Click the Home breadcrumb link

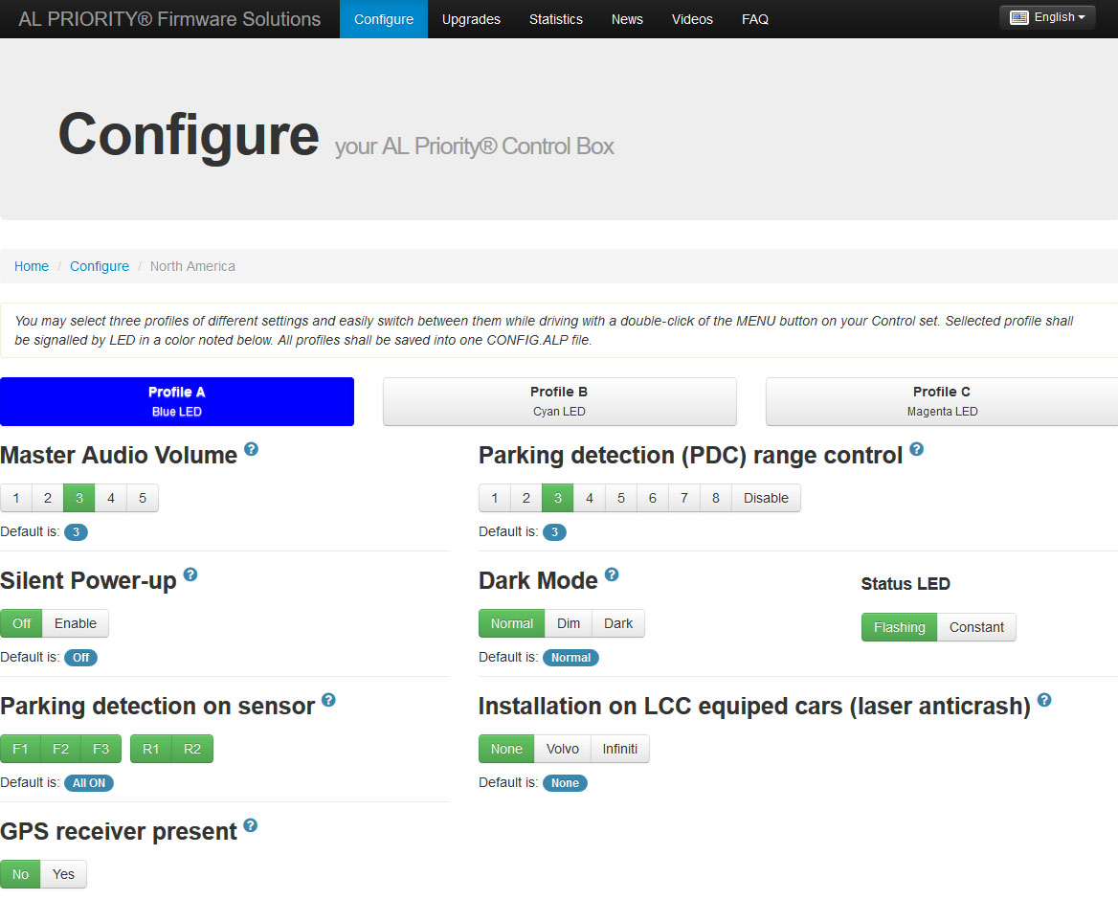coord(32,266)
